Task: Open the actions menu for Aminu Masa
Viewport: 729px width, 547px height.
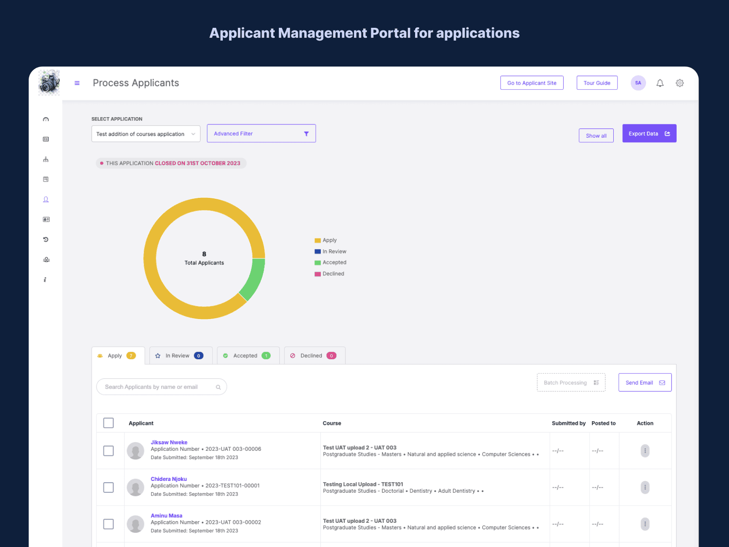Action: (645, 524)
